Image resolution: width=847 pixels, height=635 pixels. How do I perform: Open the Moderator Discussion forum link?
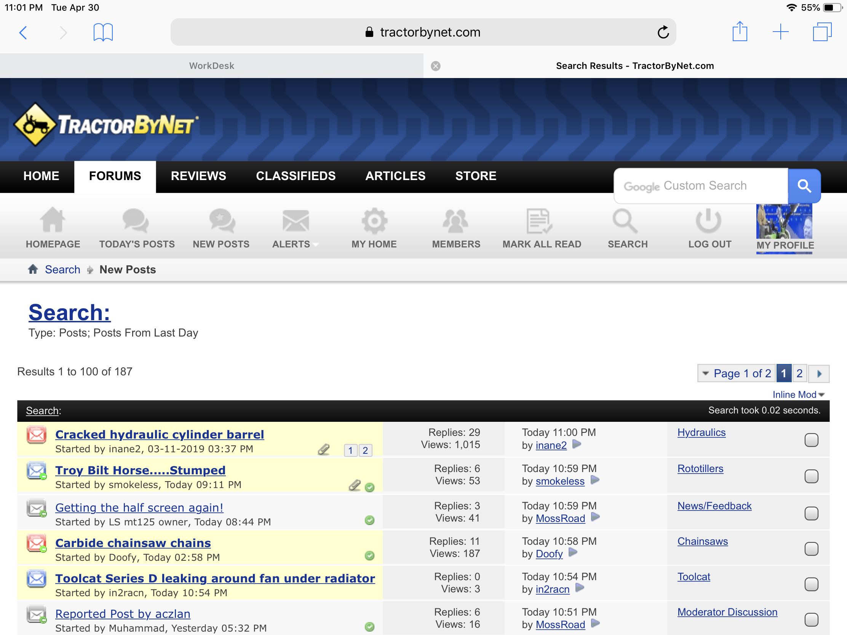point(727,613)
